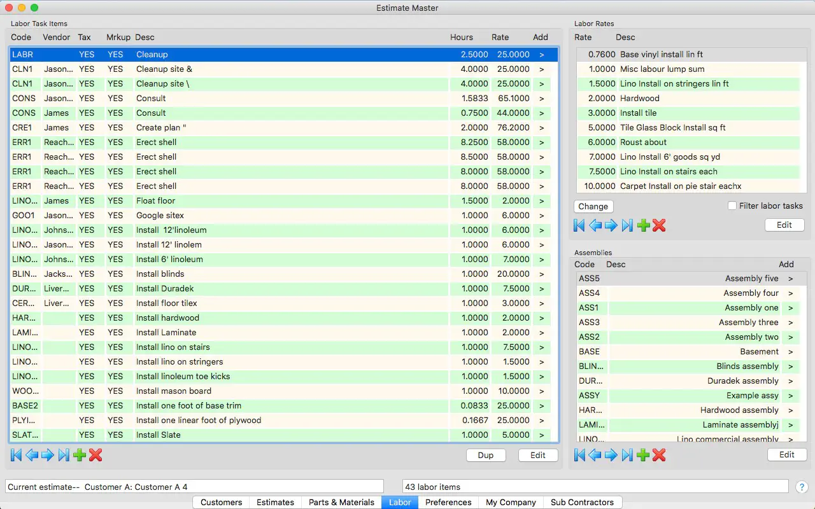Add Assembly five to the estimate using arrow
Viewport: 815px width, 509px height.
pos(790,279)
